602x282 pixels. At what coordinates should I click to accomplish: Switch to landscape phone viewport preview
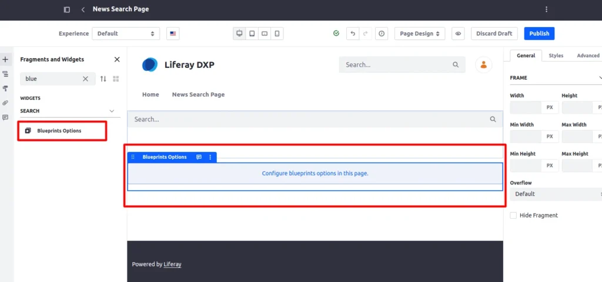[x=265, y=33]
